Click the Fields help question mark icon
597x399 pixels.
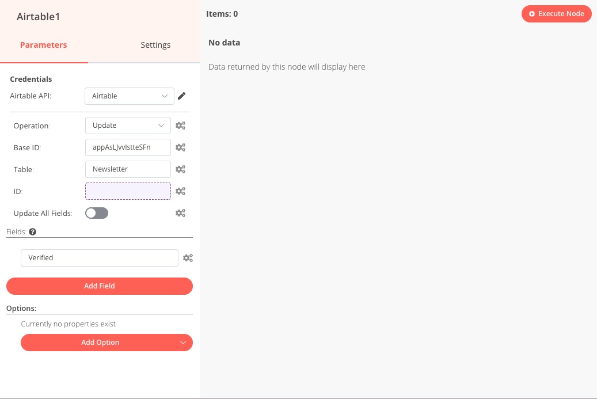click(x=33, y=232)
